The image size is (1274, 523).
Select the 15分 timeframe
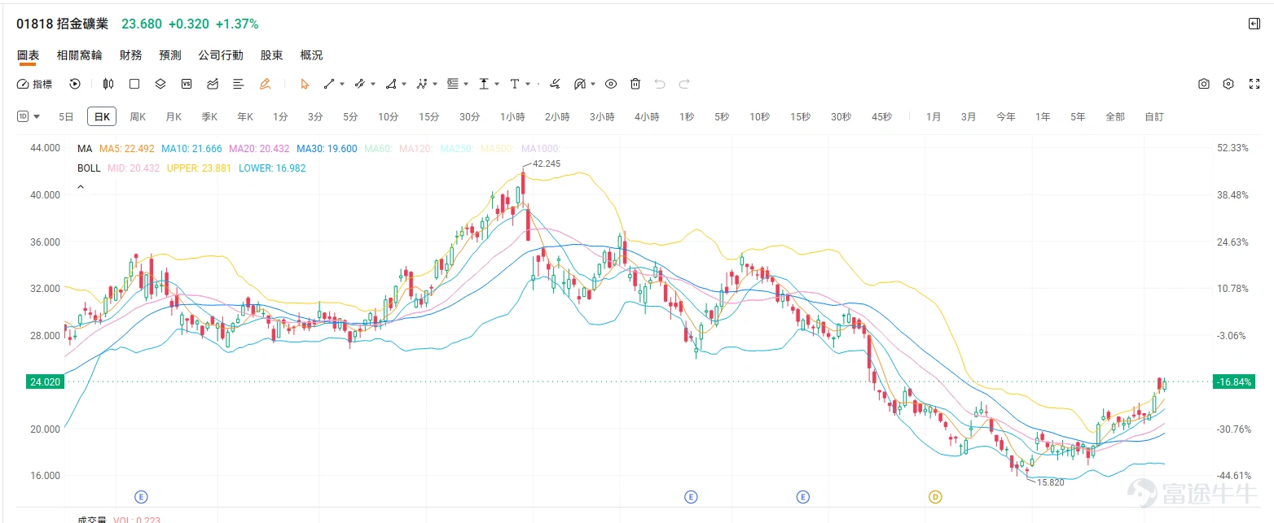429,116
